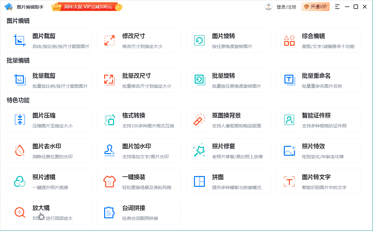Click the 周年大促 VIP promotion banner
This screenshot has height=231, width=373.
pyautogui.click(x=87, y=7)
